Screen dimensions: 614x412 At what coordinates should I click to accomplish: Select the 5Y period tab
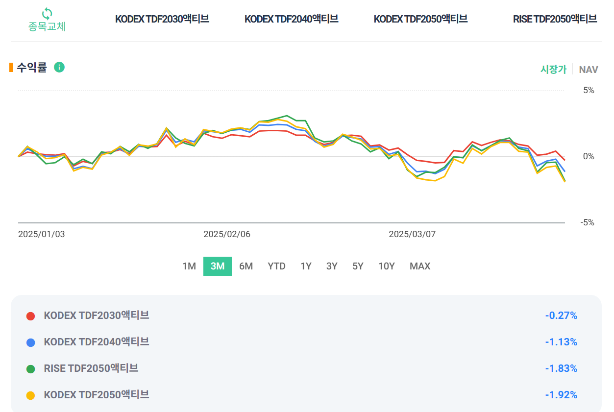click(x=358, y=266)
